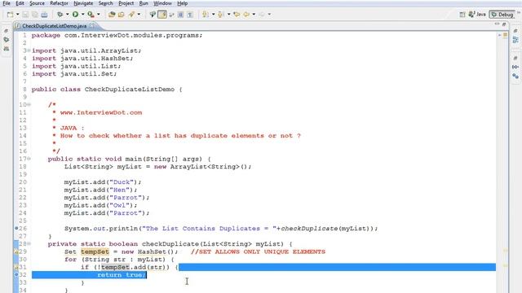Click 'public class CheckDuplicateListDemo' text
The height and width of the screenshot is (293, 522).
point(103,90)
